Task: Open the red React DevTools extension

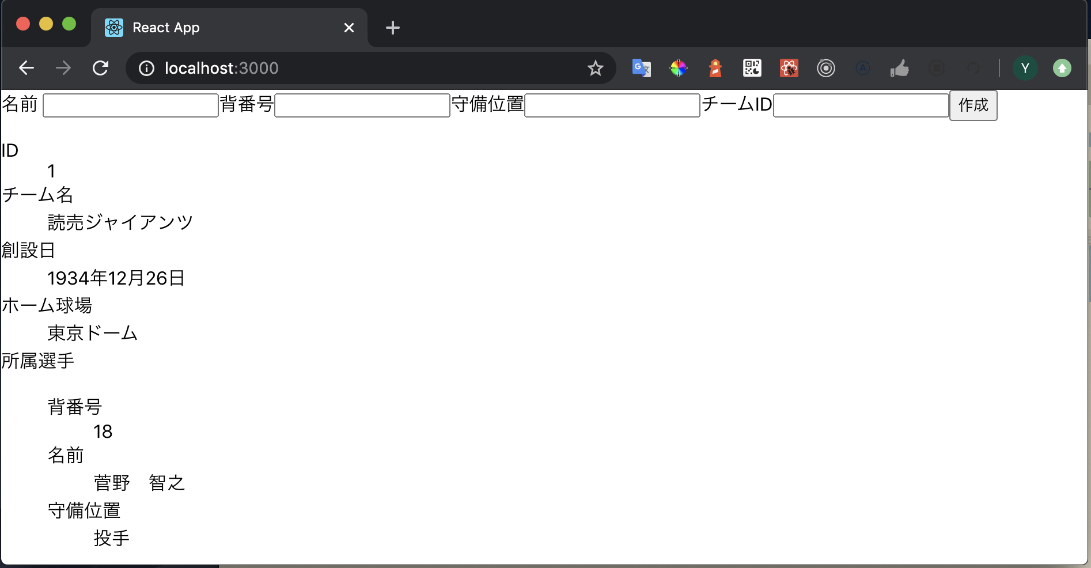Action: [789, 68]
